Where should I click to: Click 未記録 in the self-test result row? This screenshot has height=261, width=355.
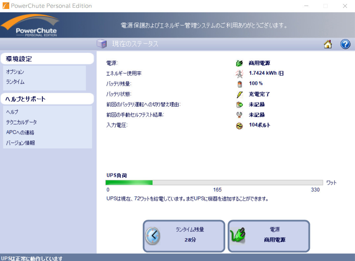tap(257, 115)
